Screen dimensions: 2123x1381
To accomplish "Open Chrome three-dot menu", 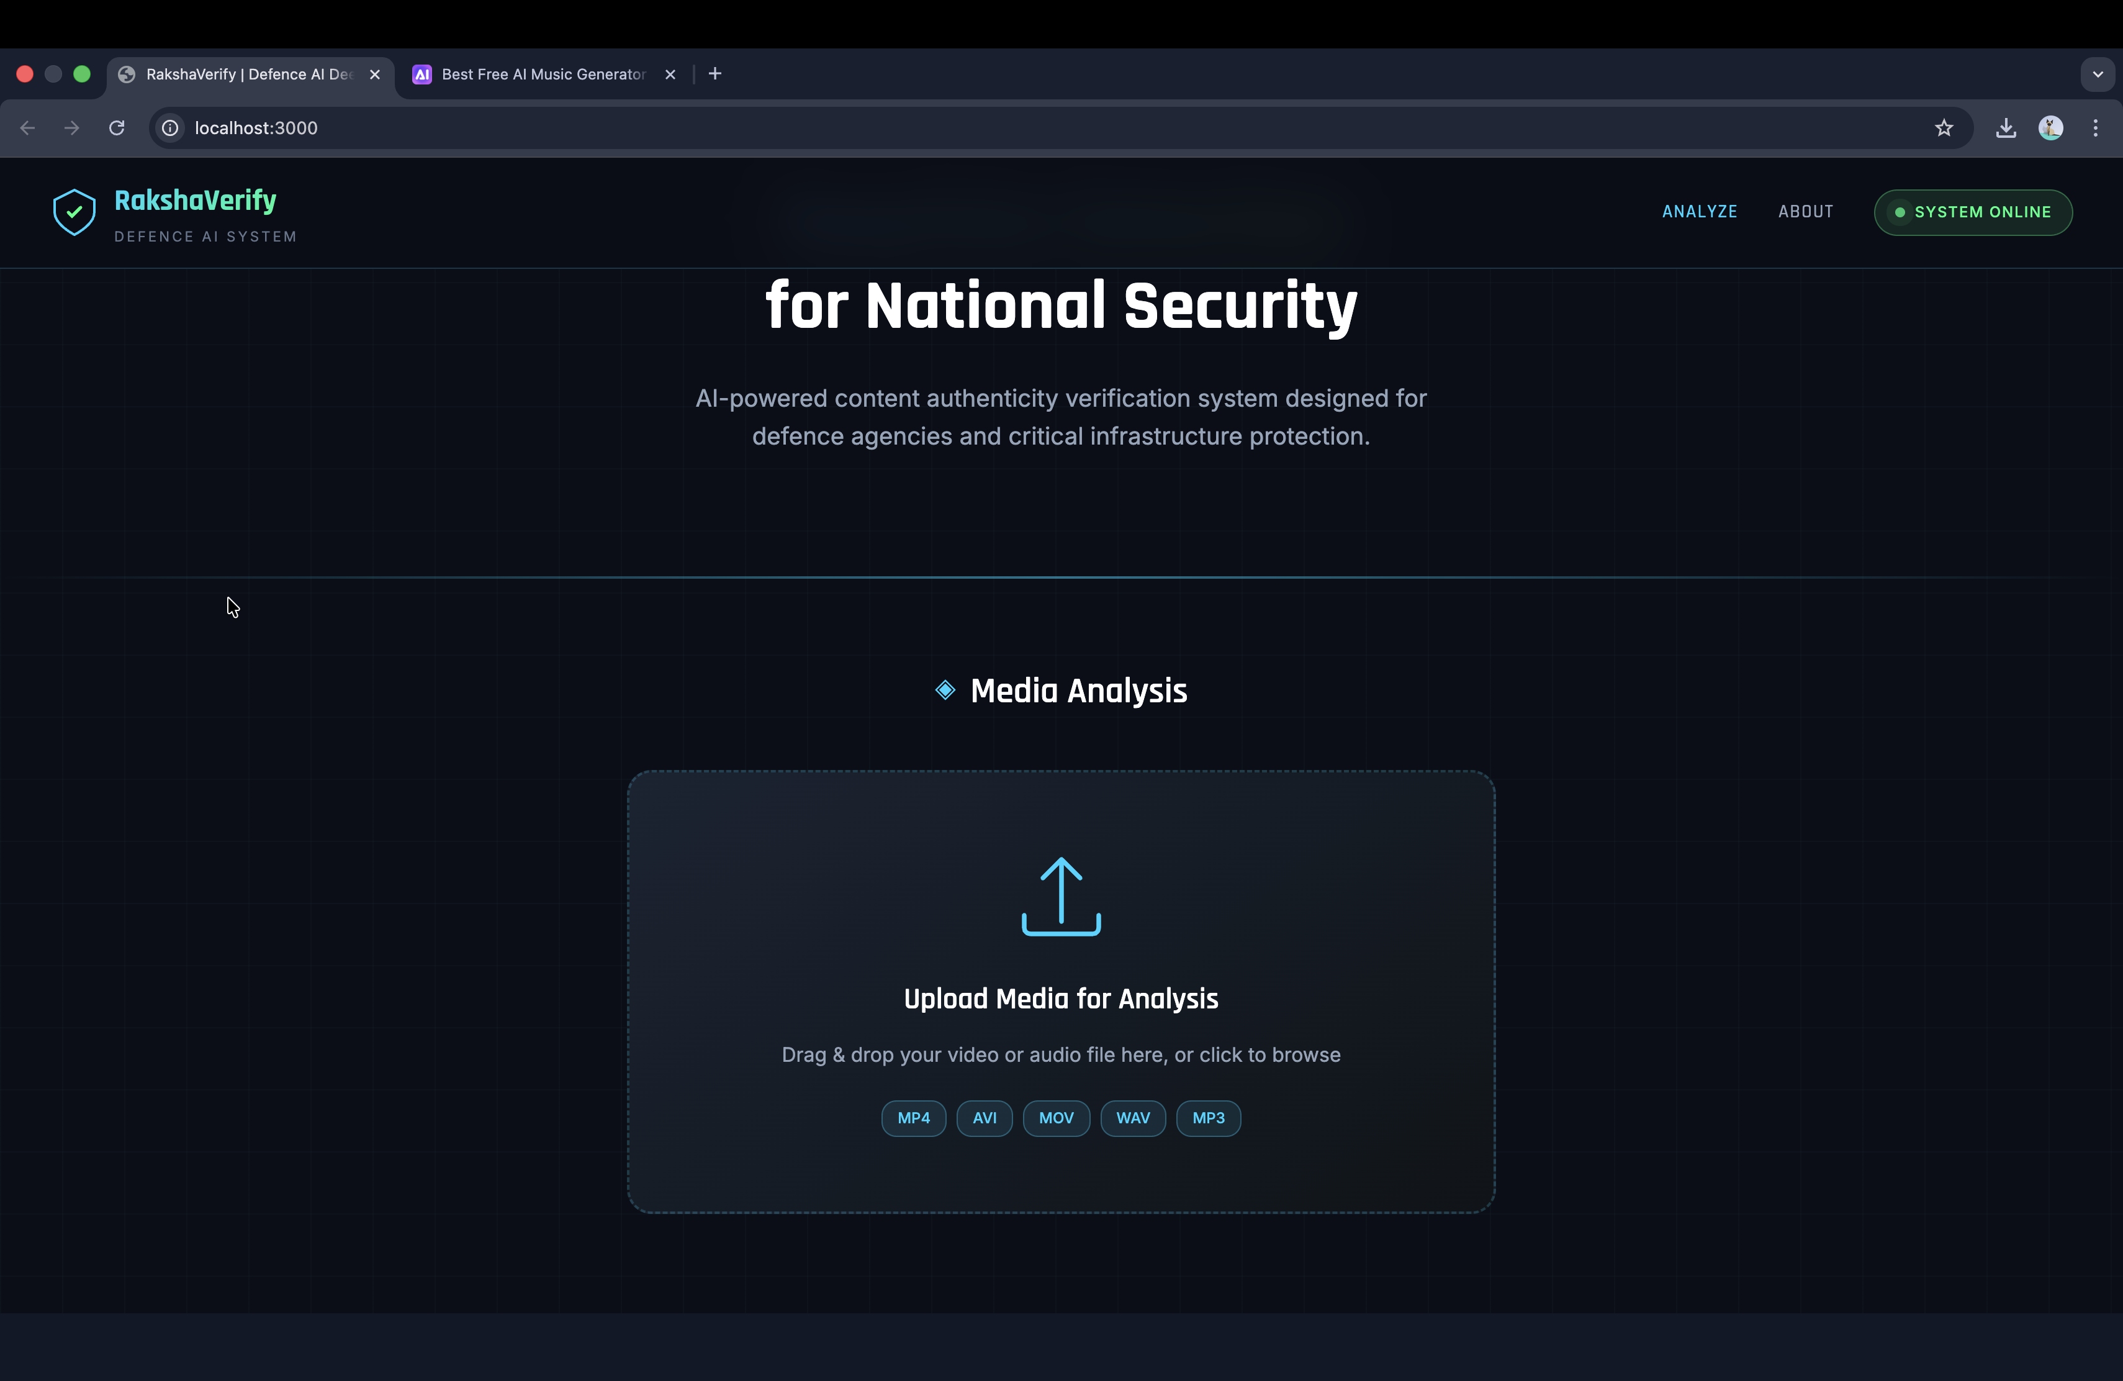I will pyautogui.click(x=2095, y=127).
